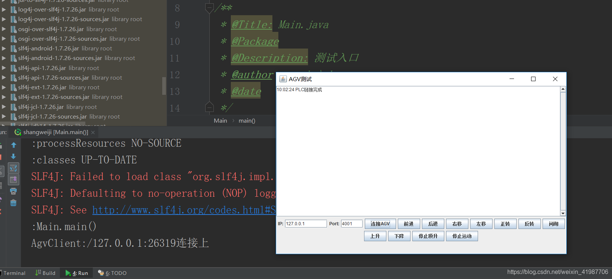This screenshot has width=612, height=279.
Task: Click the IP input field in AGV window
Action: (x=306, y=223)
